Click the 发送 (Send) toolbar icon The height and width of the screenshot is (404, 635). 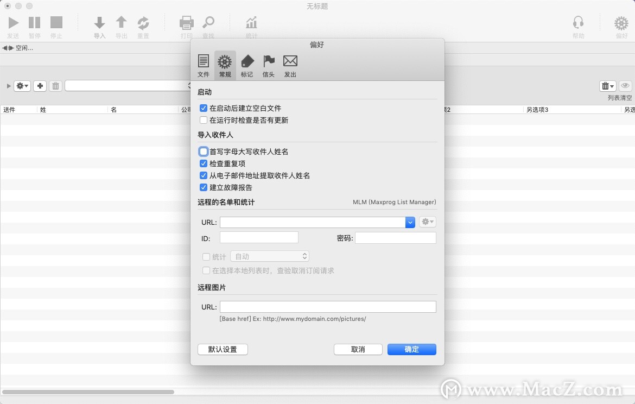(14, 23)
